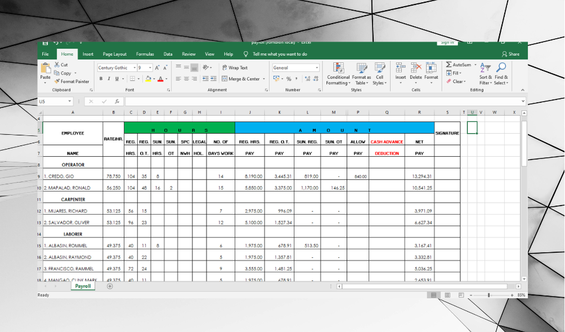Screen dimensions: 565x332
Task: Increase the indent
Action: pos(213,79)
